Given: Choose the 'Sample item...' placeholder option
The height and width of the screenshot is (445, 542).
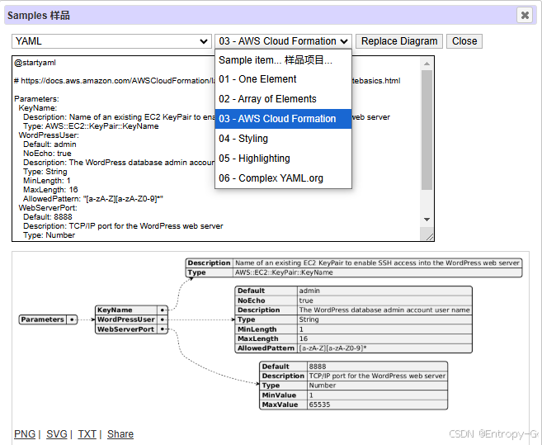Looking at the screenshot, I should point(283,60).
